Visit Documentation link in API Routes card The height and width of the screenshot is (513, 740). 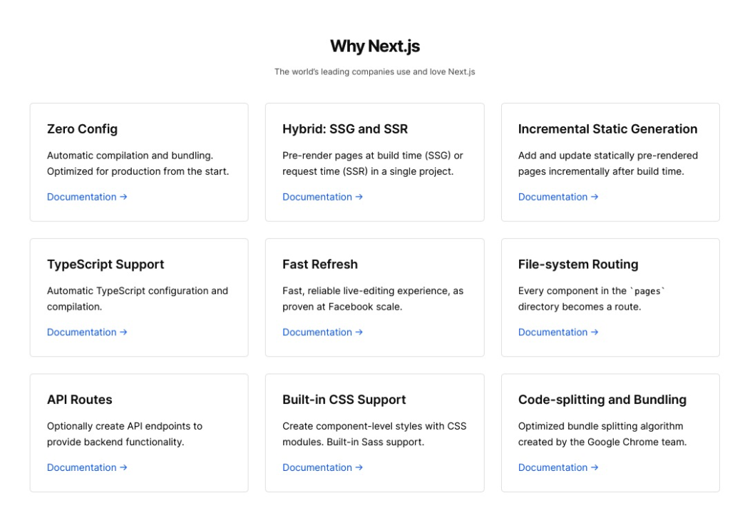[87, 467]
